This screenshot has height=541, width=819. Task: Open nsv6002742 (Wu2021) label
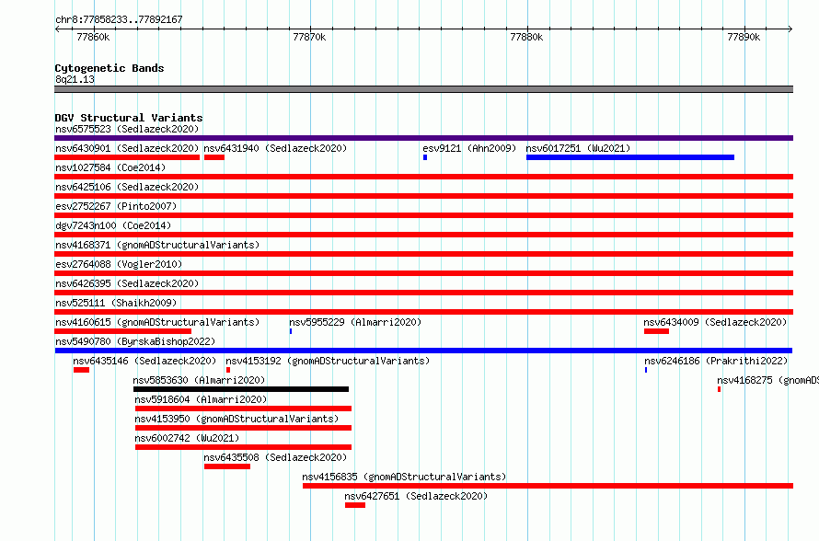(187, 438)
